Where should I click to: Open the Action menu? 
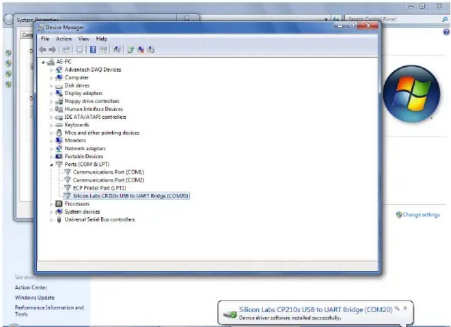(63, 39)
